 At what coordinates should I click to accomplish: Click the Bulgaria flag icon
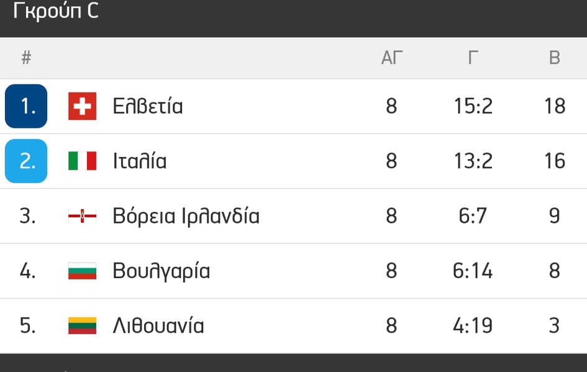coord(82,271)
